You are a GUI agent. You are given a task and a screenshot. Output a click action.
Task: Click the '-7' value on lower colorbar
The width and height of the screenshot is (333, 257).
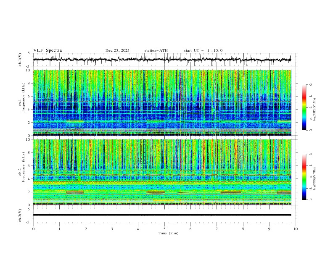310,200
